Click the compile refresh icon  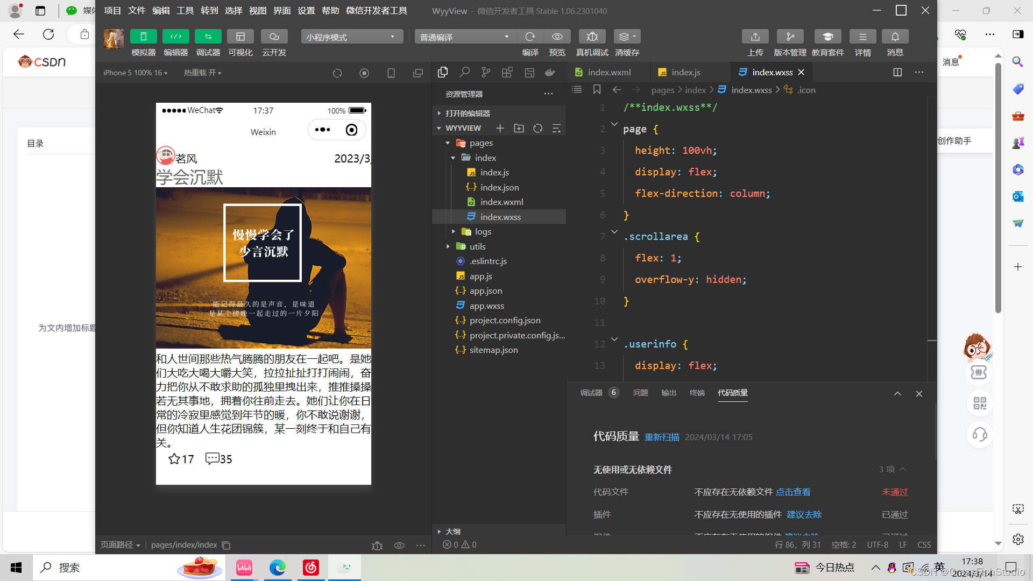point(530,37)
